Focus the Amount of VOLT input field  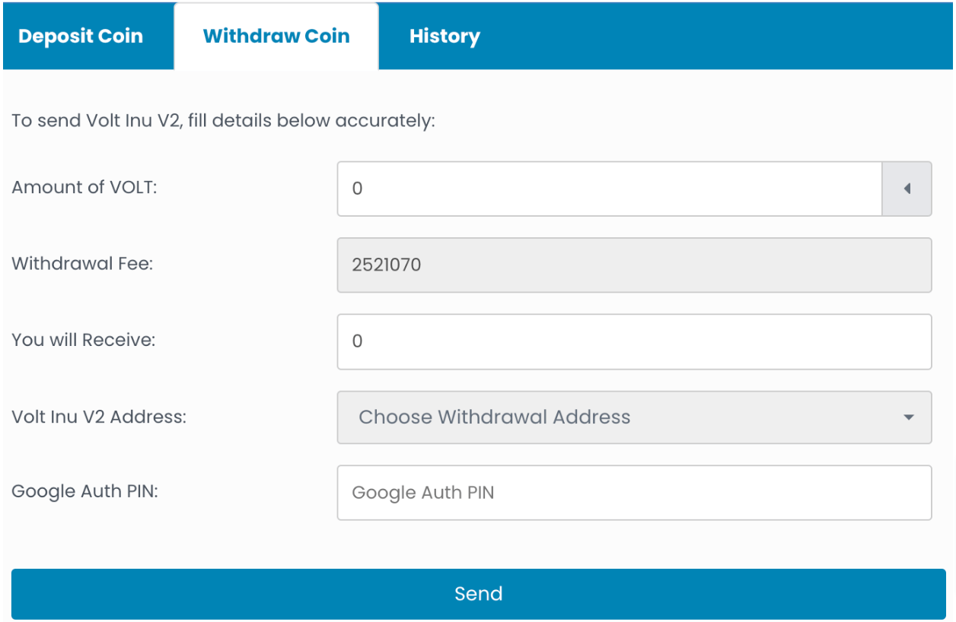(x=610, y=189)
